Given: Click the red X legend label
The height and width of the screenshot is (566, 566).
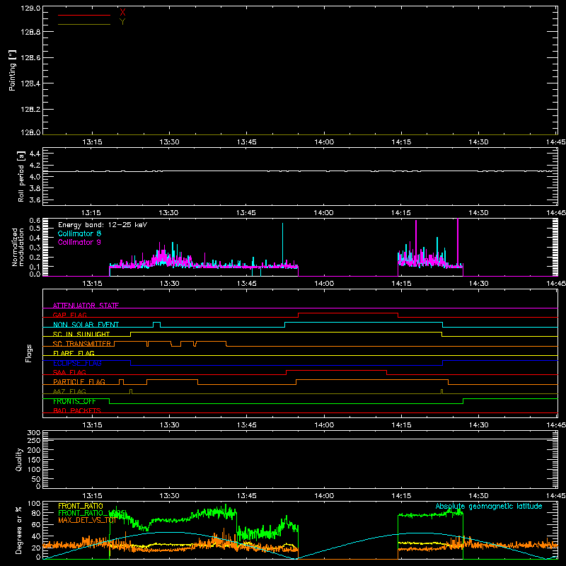Looking at the screenshot, I should pyautogui.click(x=122, y=13).
